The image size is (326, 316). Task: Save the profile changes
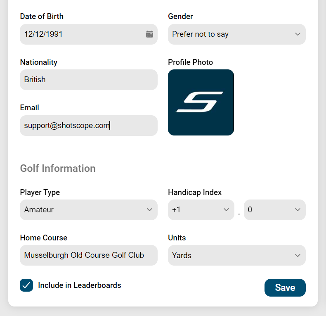[x=285, y=287]
